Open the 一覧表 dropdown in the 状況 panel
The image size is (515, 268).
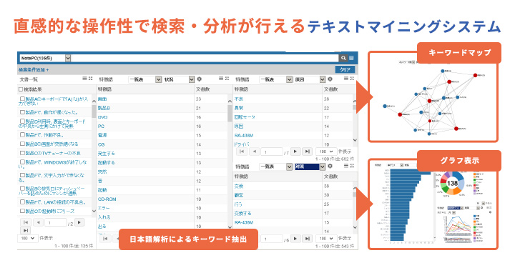(x=144, y=79)
